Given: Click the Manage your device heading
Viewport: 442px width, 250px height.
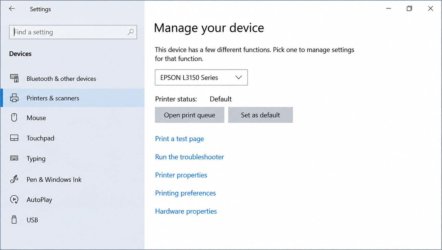Looking at the screenshot, I should [209, 28].
